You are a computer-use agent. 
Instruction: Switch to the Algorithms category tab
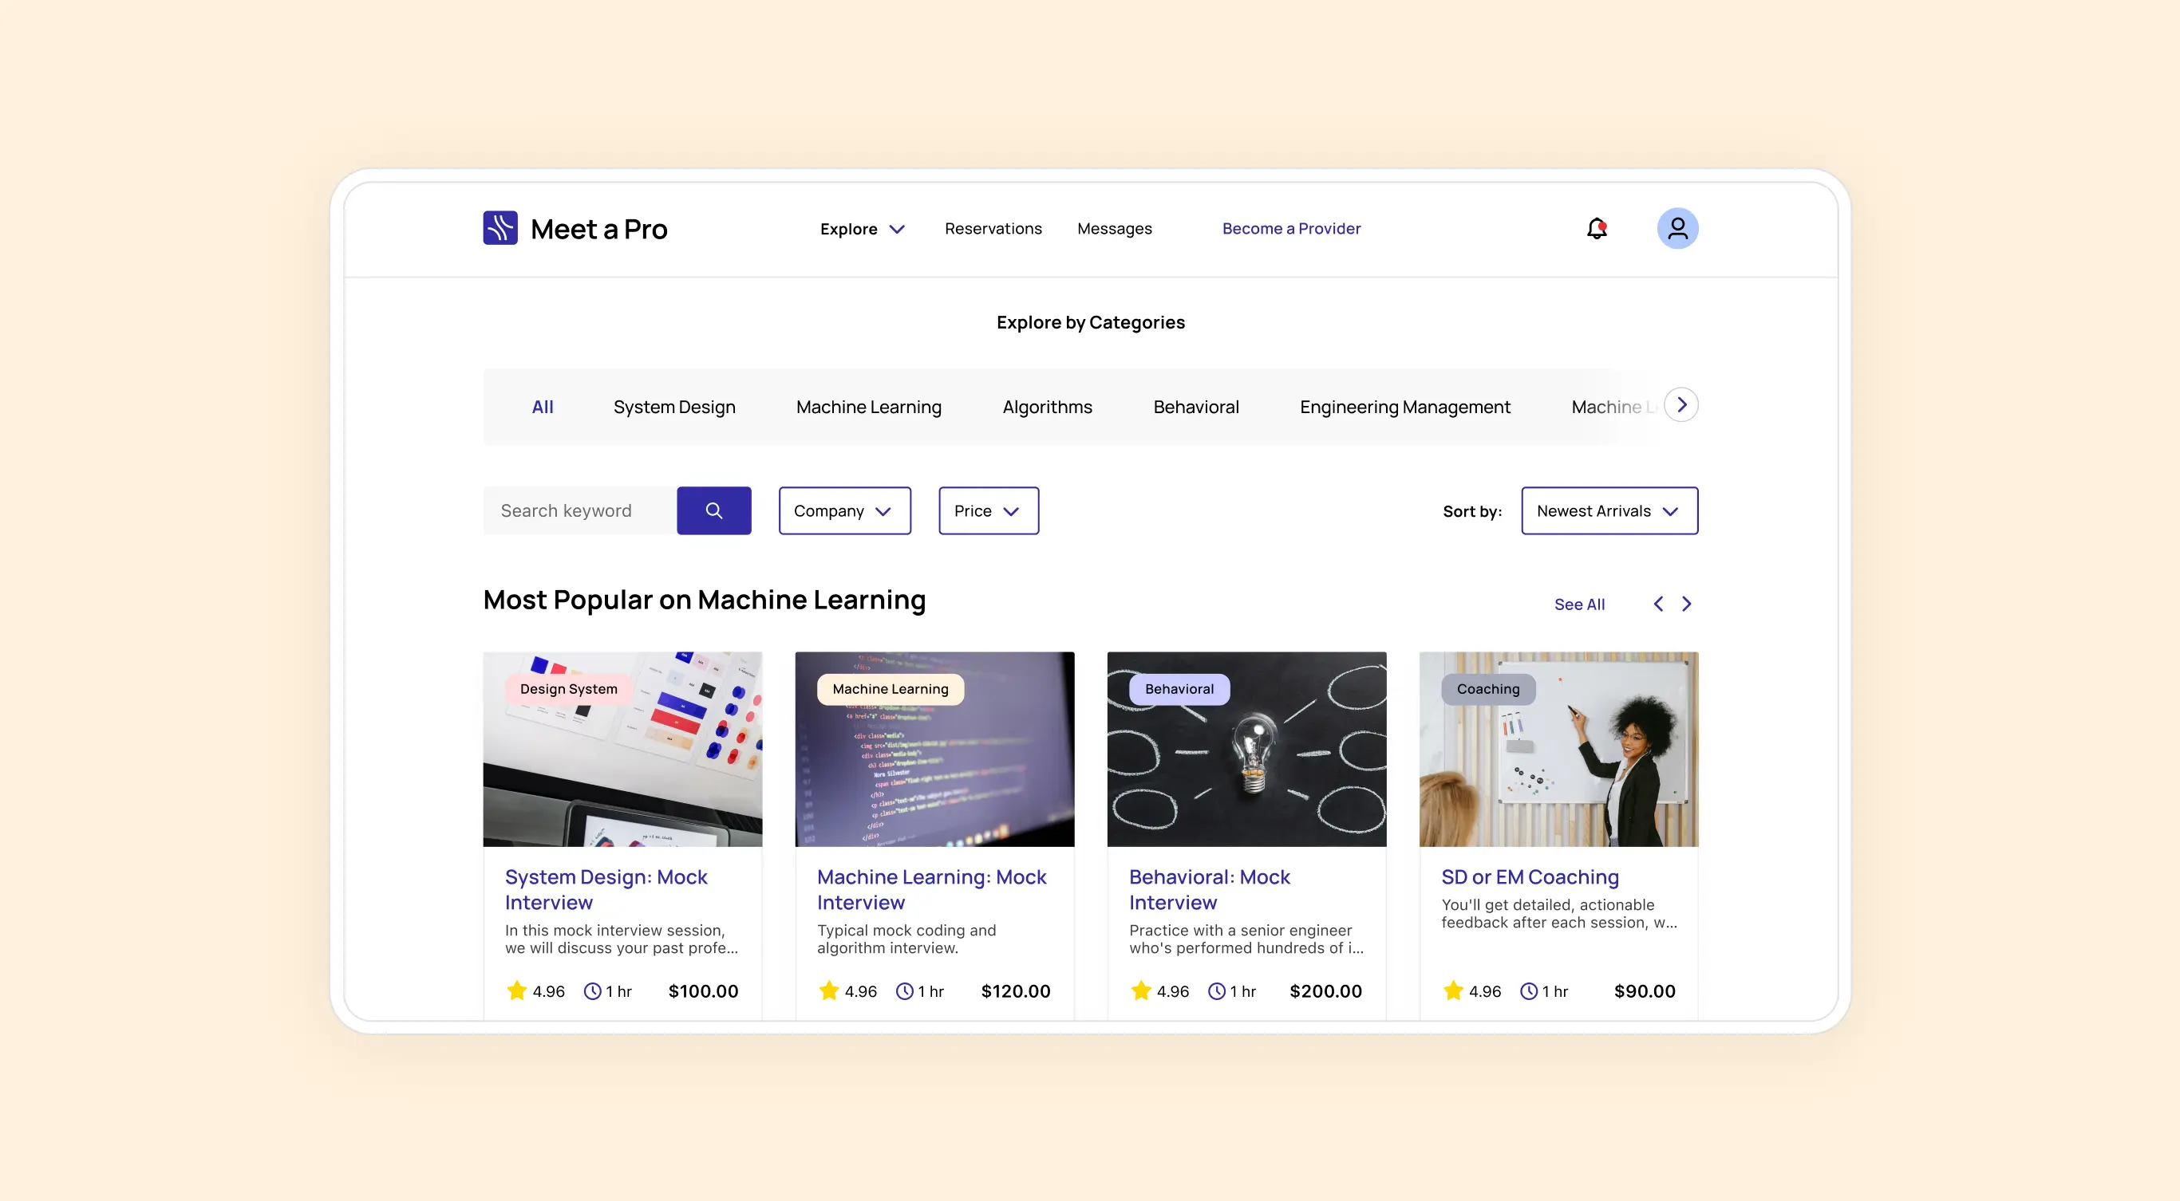pos(1047,407)
